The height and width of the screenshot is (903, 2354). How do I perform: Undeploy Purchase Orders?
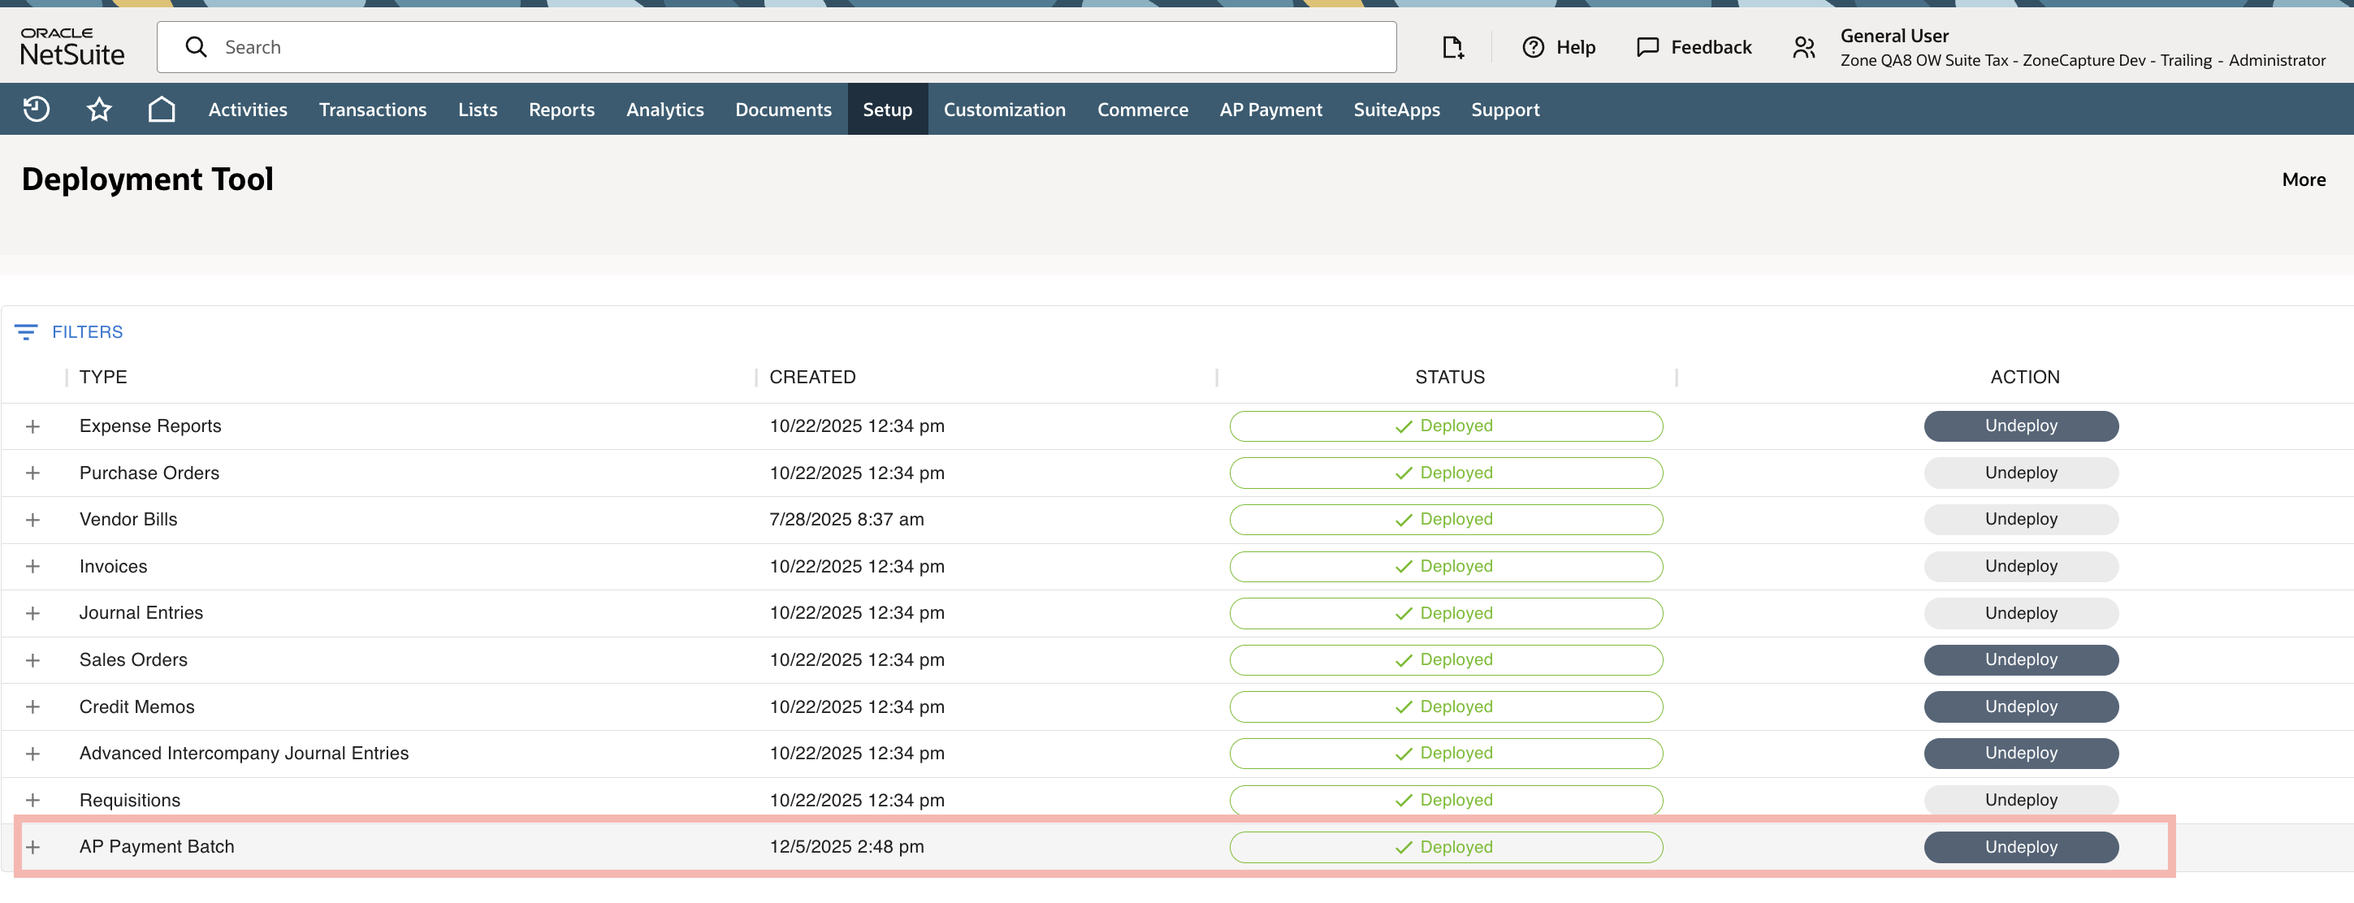coord(2020,473)
